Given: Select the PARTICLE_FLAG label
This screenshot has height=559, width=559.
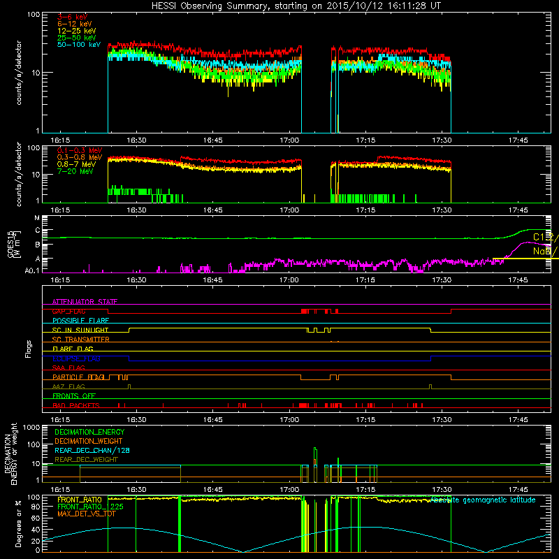Looking at the screenshot, I should click(x=79, y=377).
